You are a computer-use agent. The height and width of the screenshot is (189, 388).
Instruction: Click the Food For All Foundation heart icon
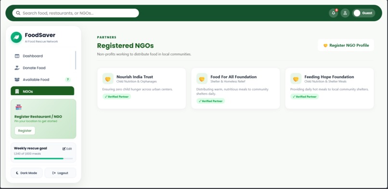coord(202,79)
